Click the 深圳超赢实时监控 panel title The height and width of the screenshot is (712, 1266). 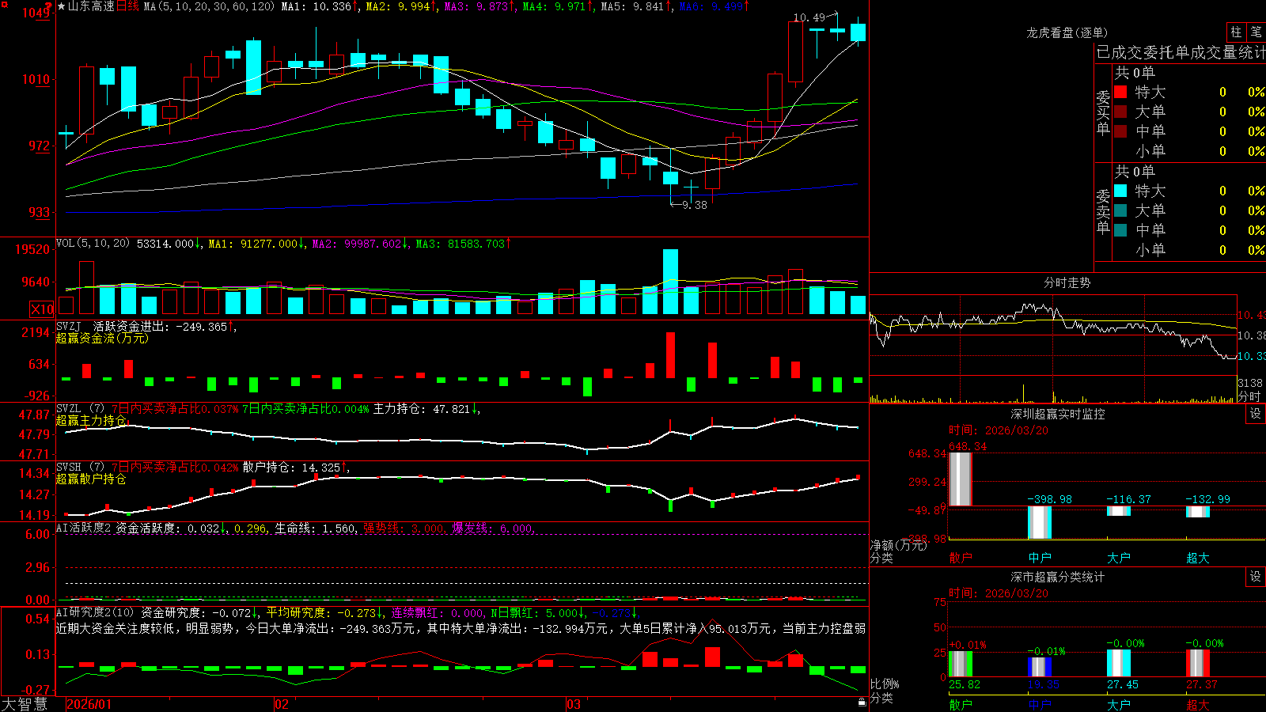coord(1058,414)
